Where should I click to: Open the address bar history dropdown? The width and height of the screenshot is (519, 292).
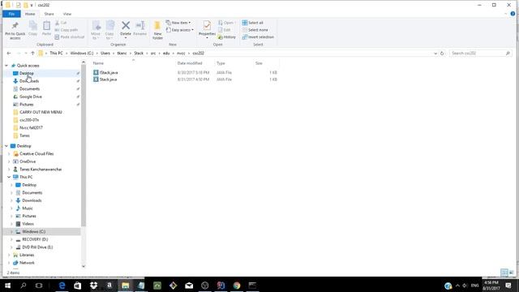coord(435,54)
